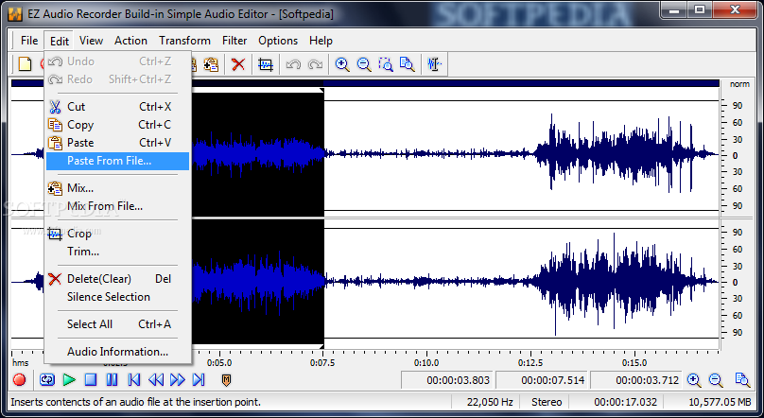Click the overview bar above the waveform
The height and width of the screenshot is (418, 764).
click(x=365, y=83)
